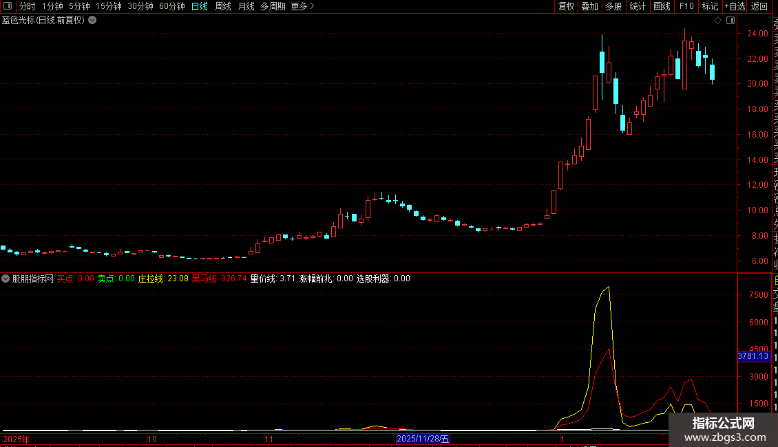778x447 pixels.
Task: Click the 2025/11/28/五 date marker
Action: click(423, 439)
